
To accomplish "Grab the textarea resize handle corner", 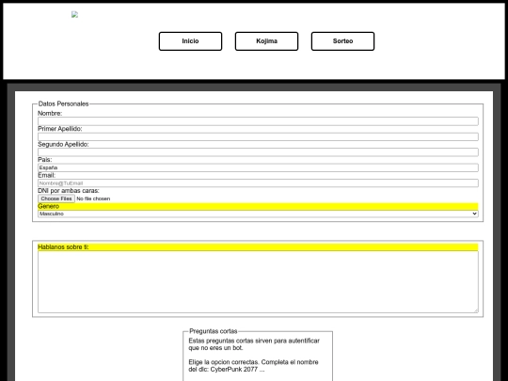I will [x=476, y=310].
